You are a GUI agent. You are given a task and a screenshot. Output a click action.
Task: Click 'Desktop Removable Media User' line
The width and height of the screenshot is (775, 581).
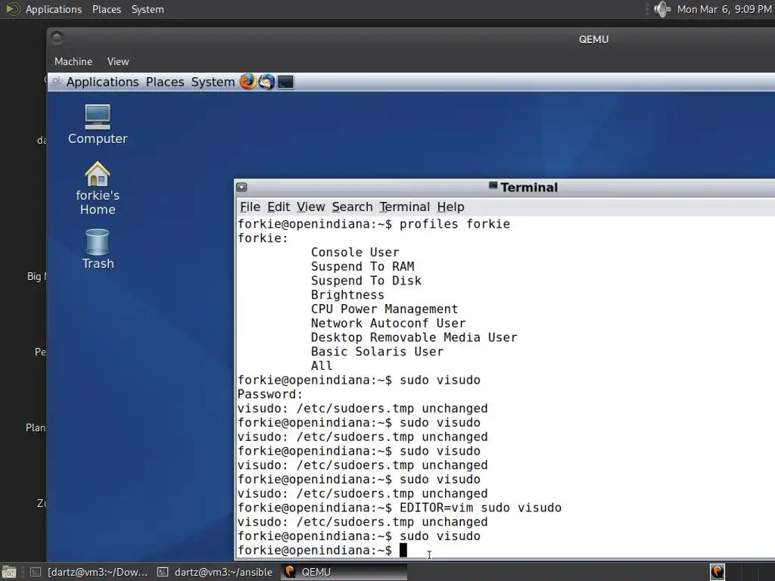[414, 337]
